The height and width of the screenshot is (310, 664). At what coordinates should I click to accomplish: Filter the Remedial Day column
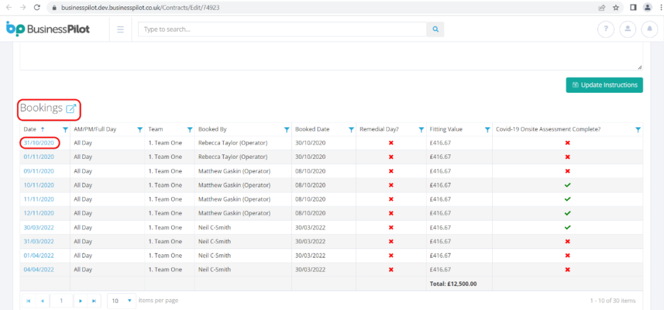pyautogui.click(x=420, y=130)
